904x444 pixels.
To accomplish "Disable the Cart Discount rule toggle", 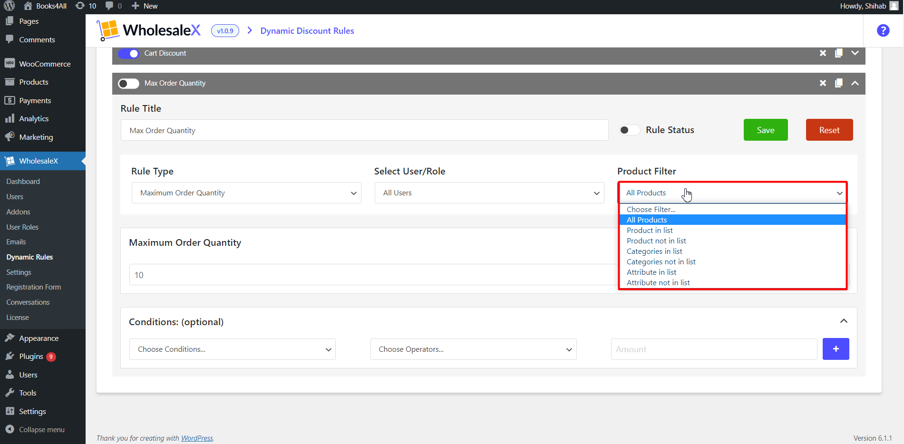I will (x=128, y=53).
